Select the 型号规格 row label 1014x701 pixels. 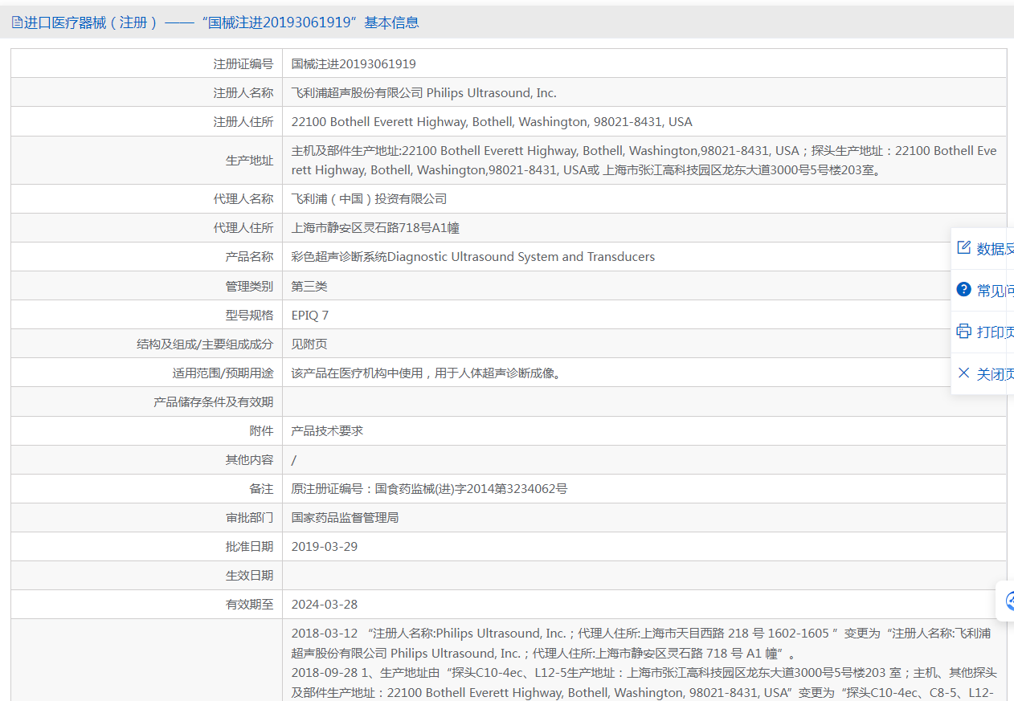tap(249, 315)
